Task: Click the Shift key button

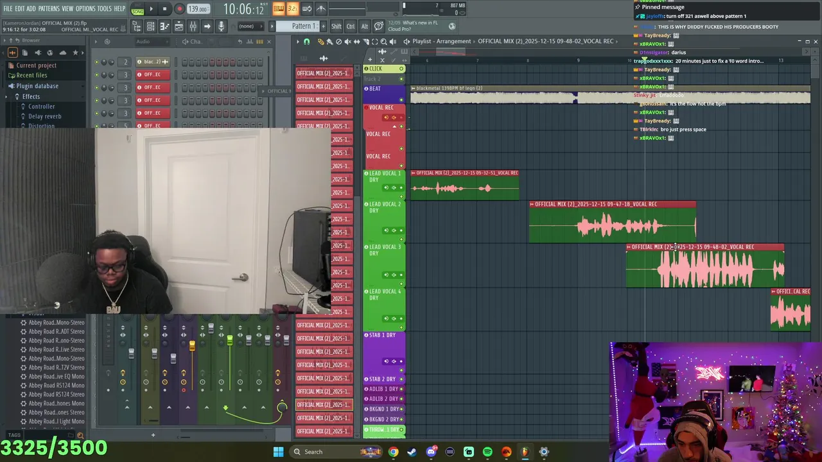Action: pyautogui.click(x=337, y=26)
